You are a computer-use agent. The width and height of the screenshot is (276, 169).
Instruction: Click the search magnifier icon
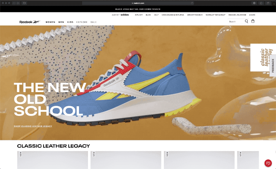click(x=246, y=21)
